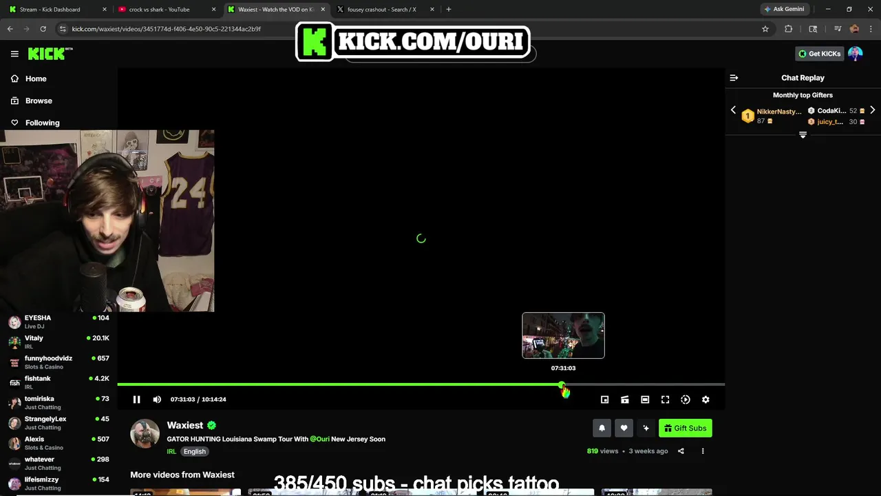Click the Ask Gemini button
Viewport: 881px width, 496px height.
(784, 10)
